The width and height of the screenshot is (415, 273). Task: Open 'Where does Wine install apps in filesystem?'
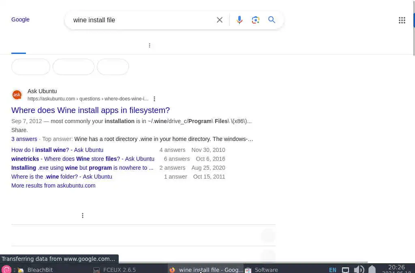point(90,110)
